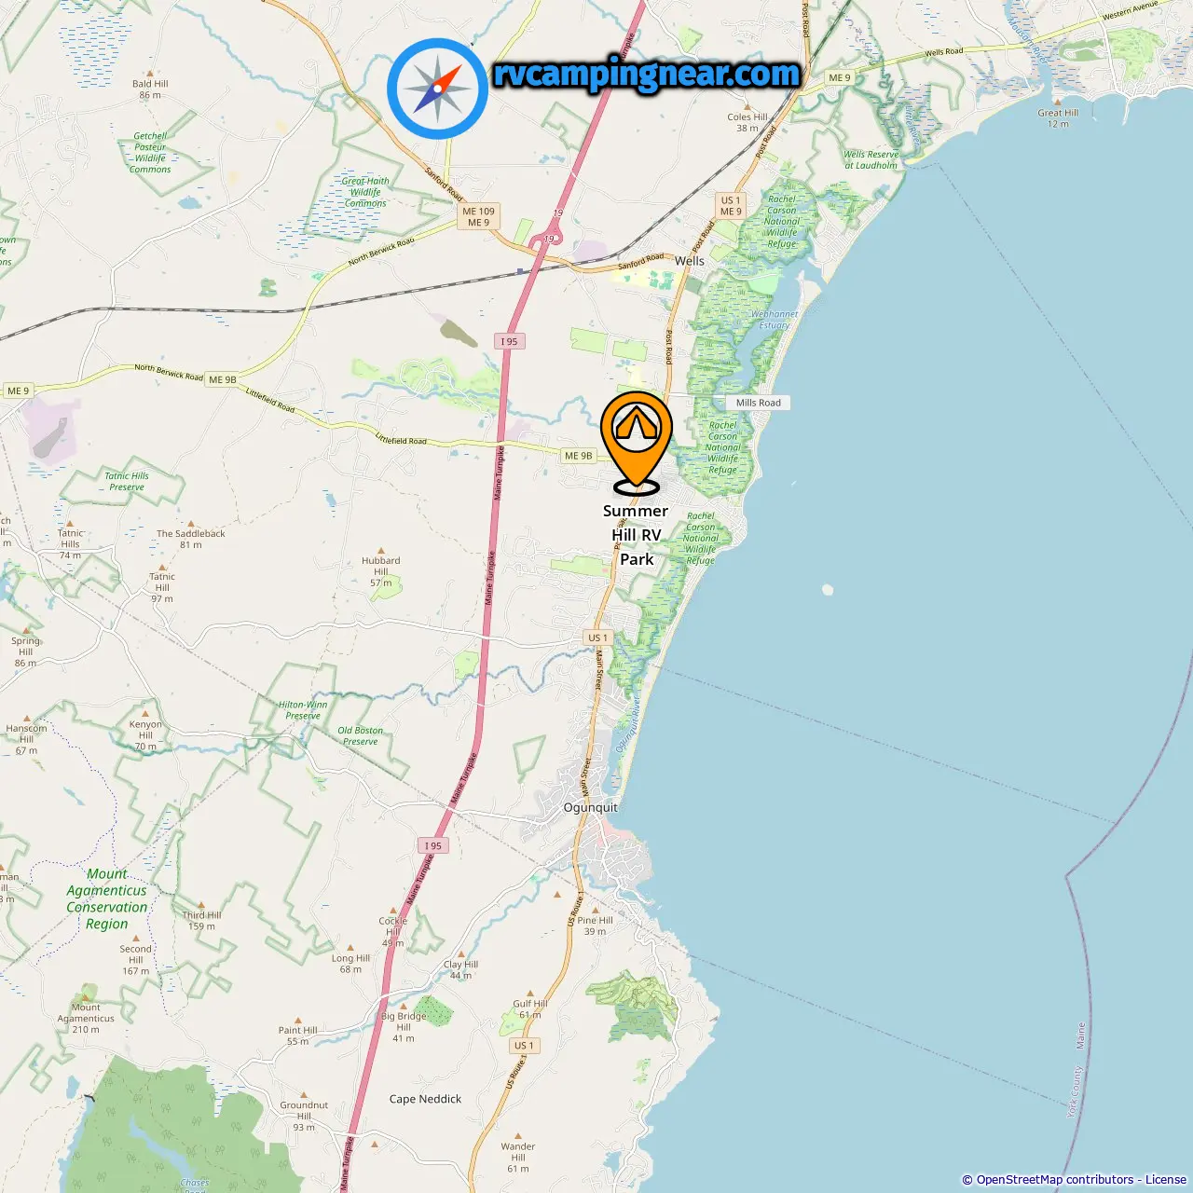Click the compass logo icon
The height and width of the screenshot is (1193, 1193).
437,89
